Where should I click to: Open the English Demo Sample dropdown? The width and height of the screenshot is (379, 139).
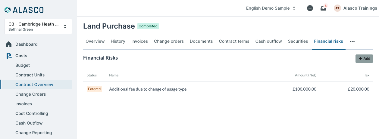click(271, 8)
